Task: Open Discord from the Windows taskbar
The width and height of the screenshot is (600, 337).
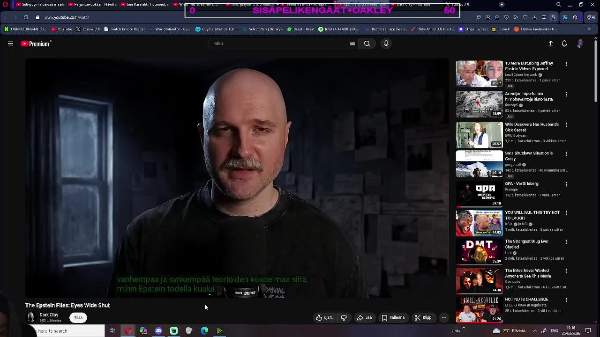Action: click(158, 331)
